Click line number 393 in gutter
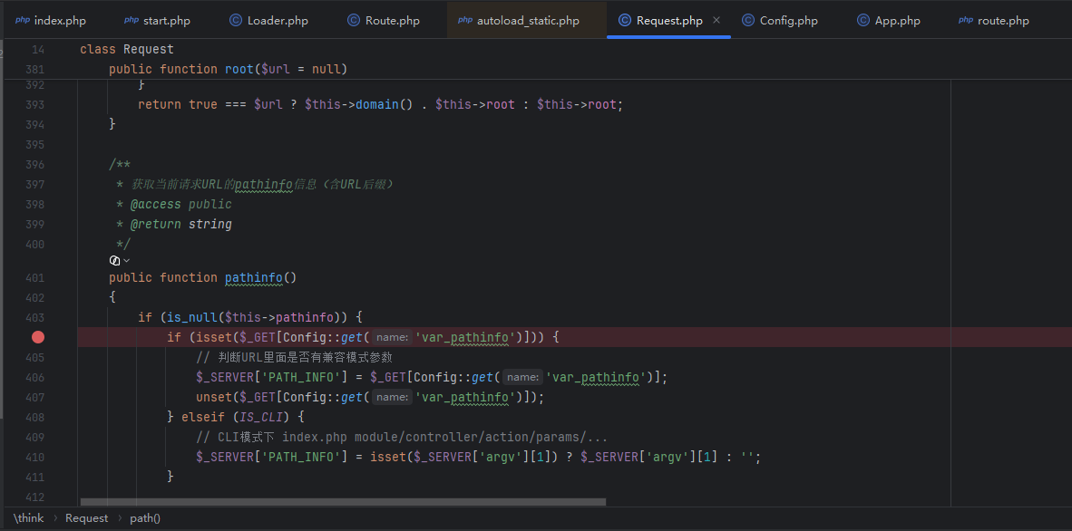 (x=34, y=104)
